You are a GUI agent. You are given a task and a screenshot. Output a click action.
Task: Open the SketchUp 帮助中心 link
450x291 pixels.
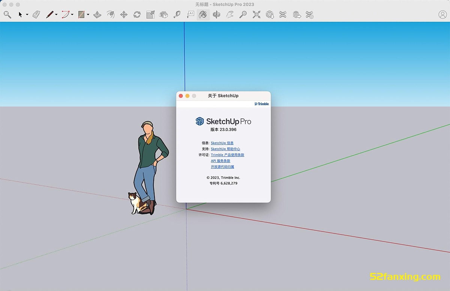(225, 149)
